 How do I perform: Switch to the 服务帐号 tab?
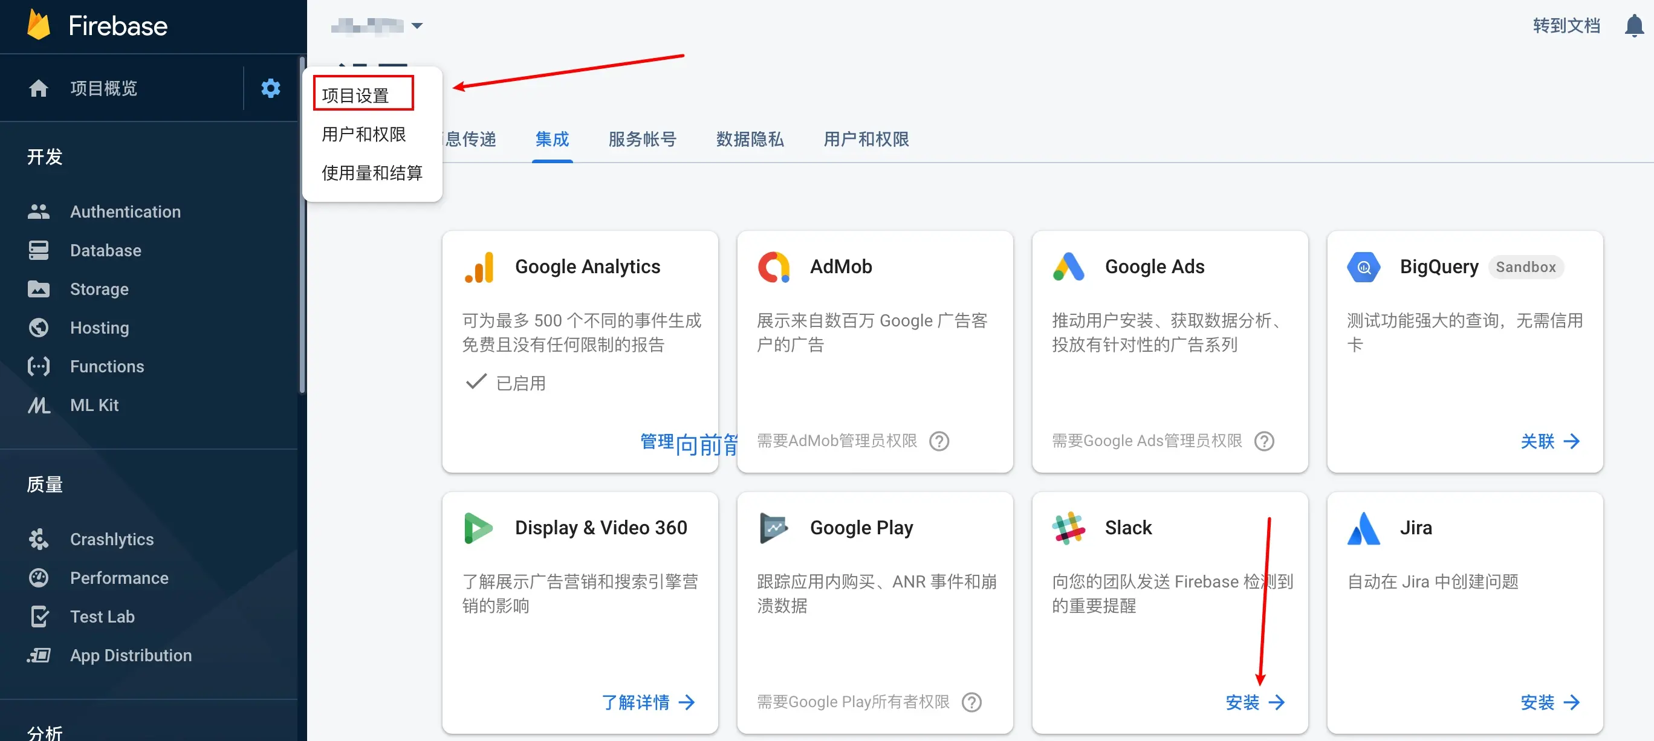click(642, 138)
